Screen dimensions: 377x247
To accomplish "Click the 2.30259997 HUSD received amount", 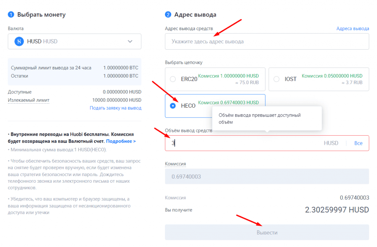I will pyautogui.click(x=337, y=210).
